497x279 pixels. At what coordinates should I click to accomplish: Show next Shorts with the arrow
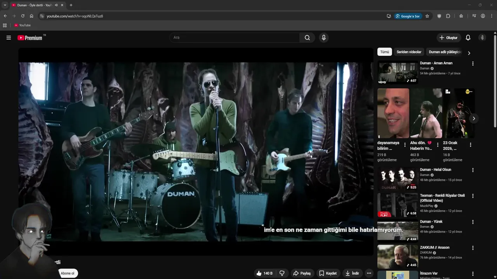pos(474,119)
